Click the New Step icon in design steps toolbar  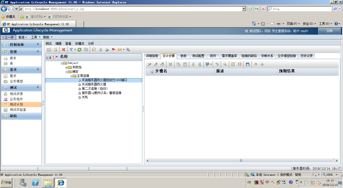(x=149, y=64)
